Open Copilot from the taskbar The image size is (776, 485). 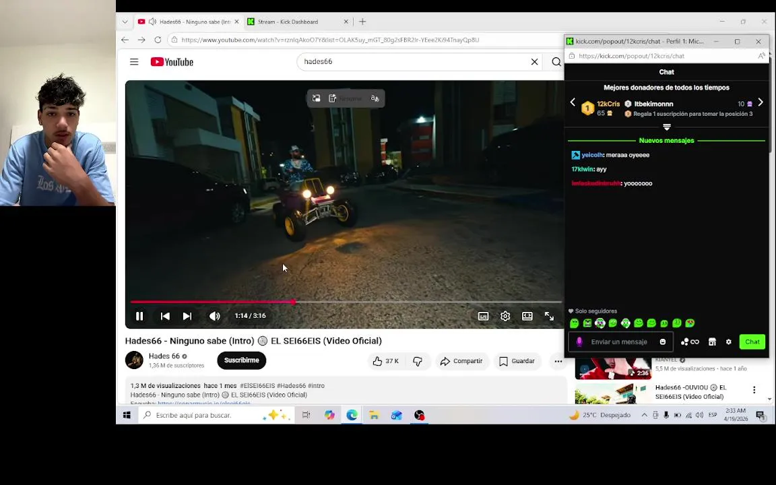329,415
